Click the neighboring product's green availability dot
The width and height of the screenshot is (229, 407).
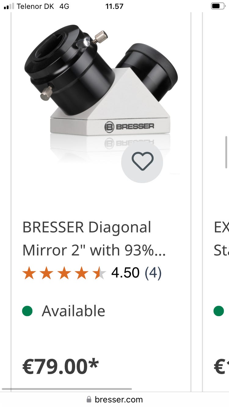click(219, 311)
